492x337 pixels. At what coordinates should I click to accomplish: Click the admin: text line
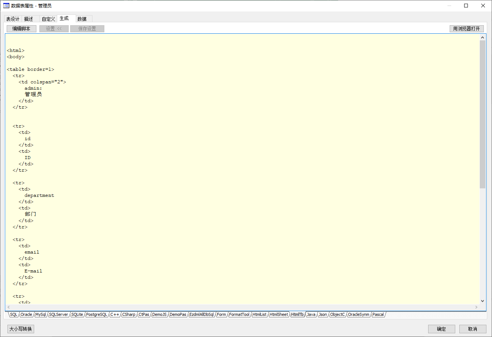[33, 88]
